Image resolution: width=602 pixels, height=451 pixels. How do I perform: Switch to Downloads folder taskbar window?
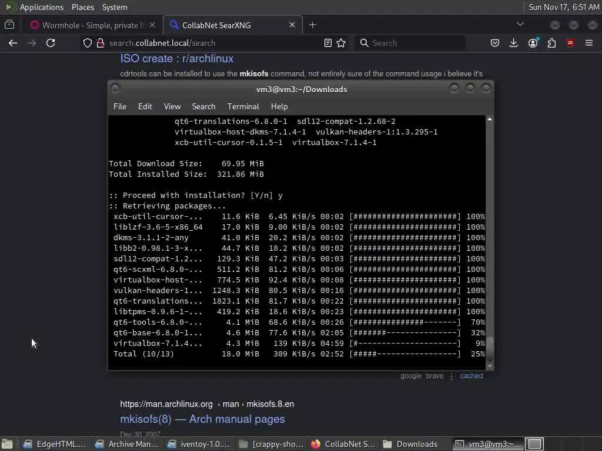click(x=414, y=444)
